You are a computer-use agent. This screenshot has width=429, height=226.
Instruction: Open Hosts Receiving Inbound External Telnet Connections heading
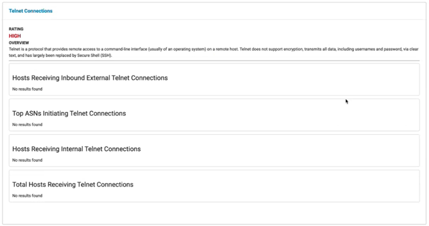point(90,78)
